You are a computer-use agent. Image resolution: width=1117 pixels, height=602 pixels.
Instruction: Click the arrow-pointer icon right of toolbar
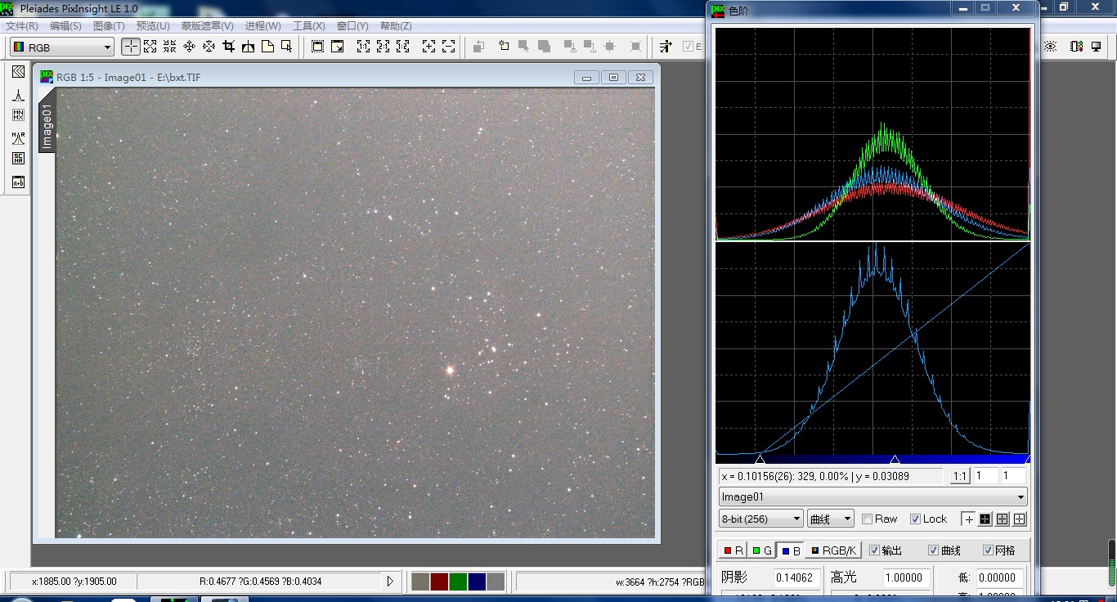pos(666,47)
